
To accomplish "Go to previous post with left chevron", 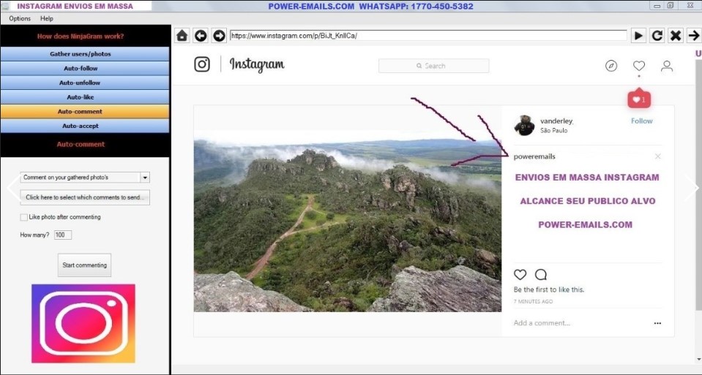I will [12, 188].
